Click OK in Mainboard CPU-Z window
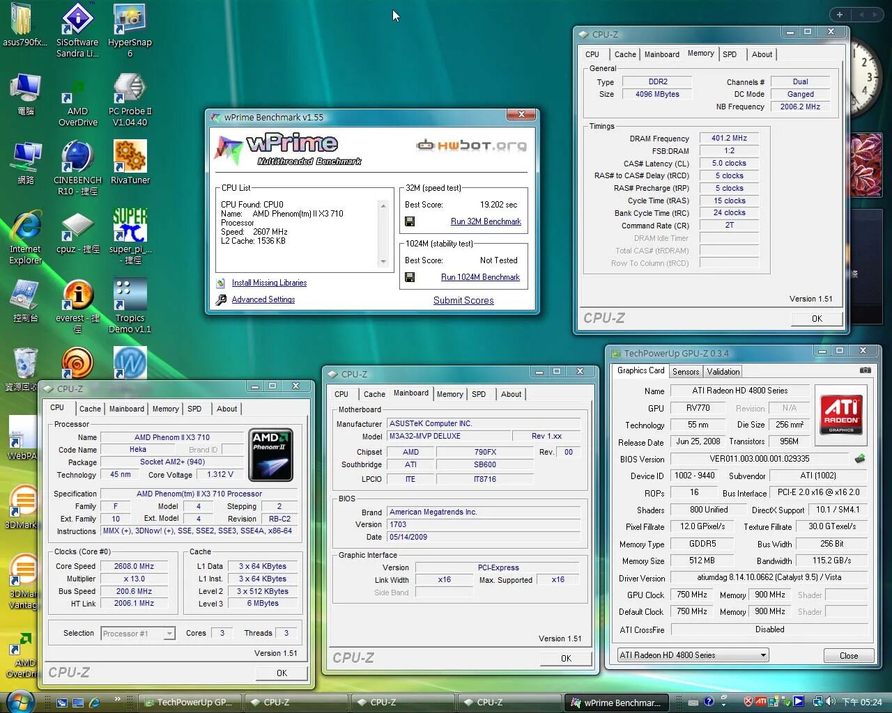The image size is (892, 713). [566, 658]
